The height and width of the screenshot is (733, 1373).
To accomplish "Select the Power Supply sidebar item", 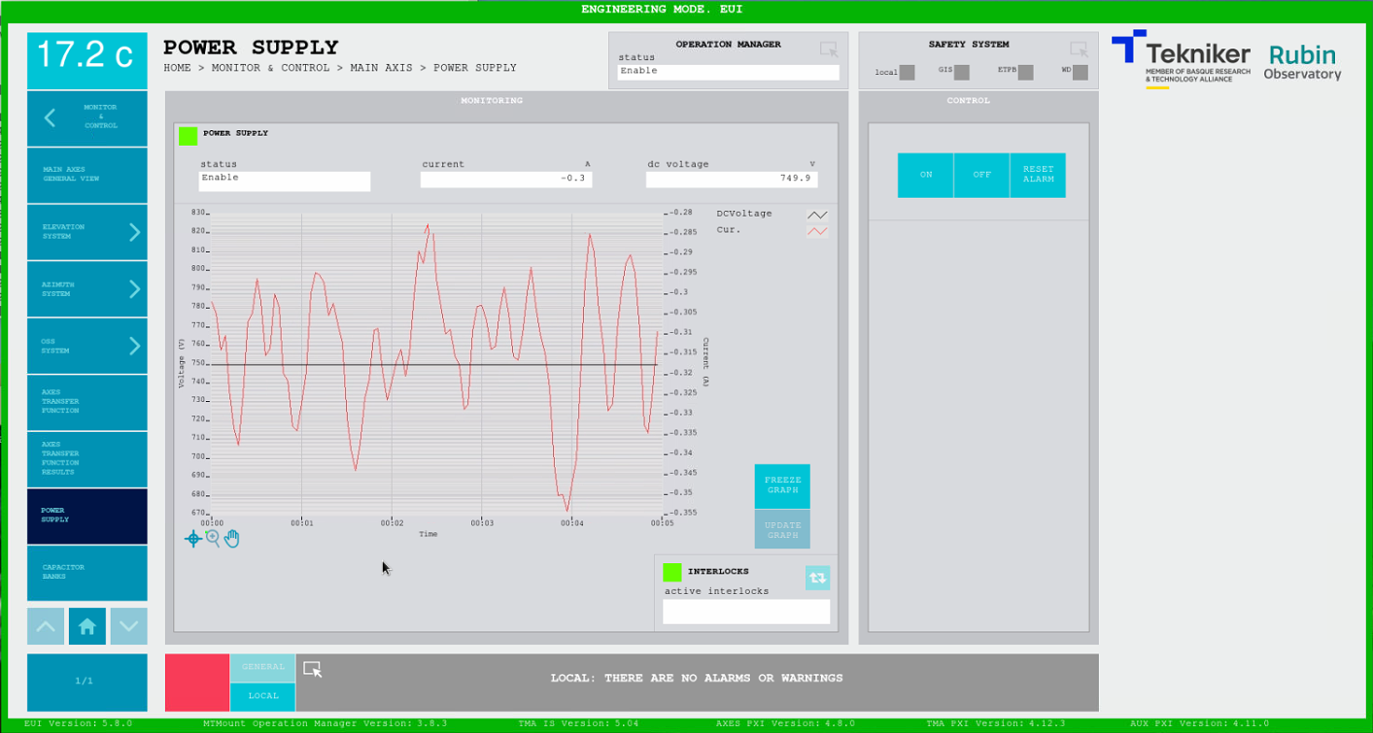I will coord(87,516).
